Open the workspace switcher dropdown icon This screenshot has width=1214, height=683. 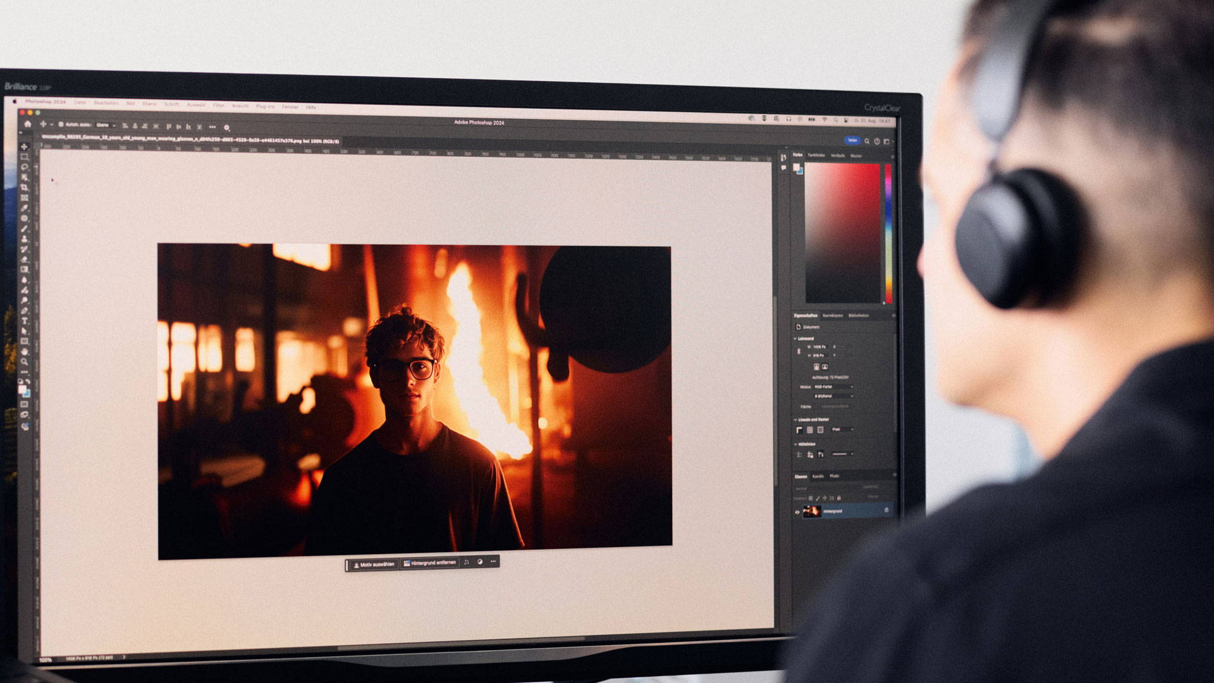(886, 142)
